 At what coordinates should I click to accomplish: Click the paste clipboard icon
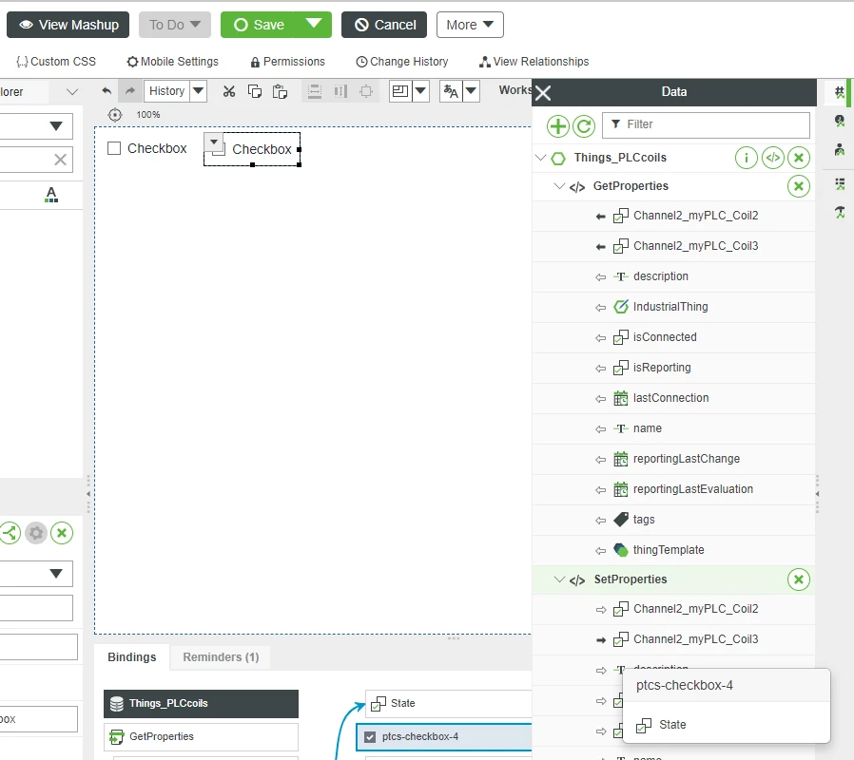point(280,91)
